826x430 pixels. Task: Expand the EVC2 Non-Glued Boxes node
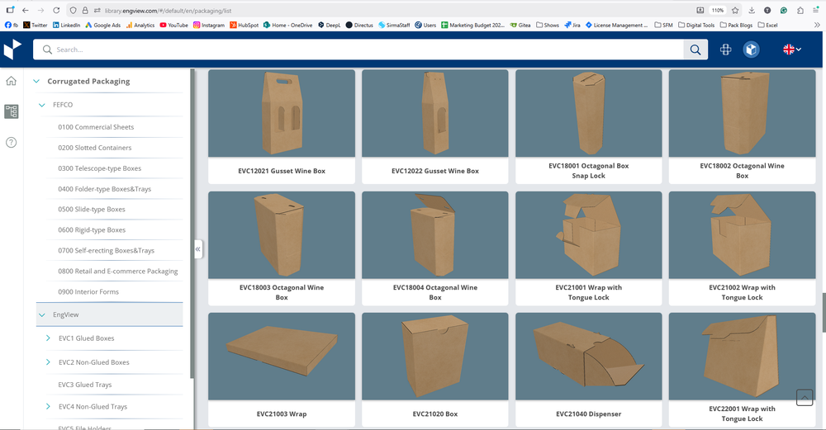(x=48, y=362)
